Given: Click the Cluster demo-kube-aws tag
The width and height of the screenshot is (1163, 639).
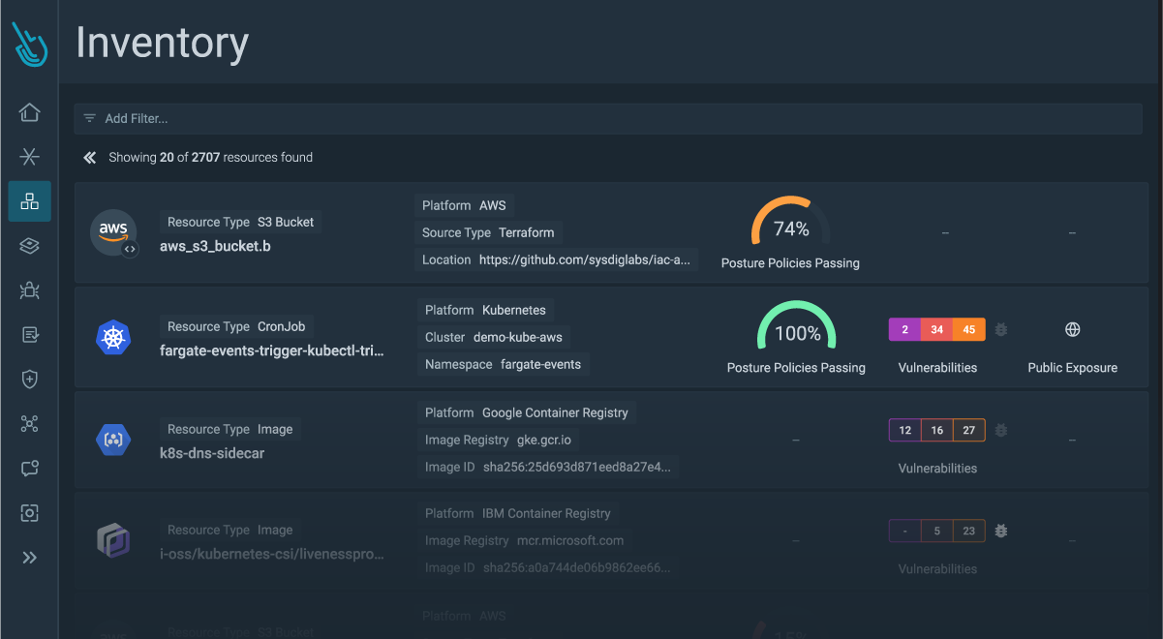Looking at the screenshot, I should point(494,337).
